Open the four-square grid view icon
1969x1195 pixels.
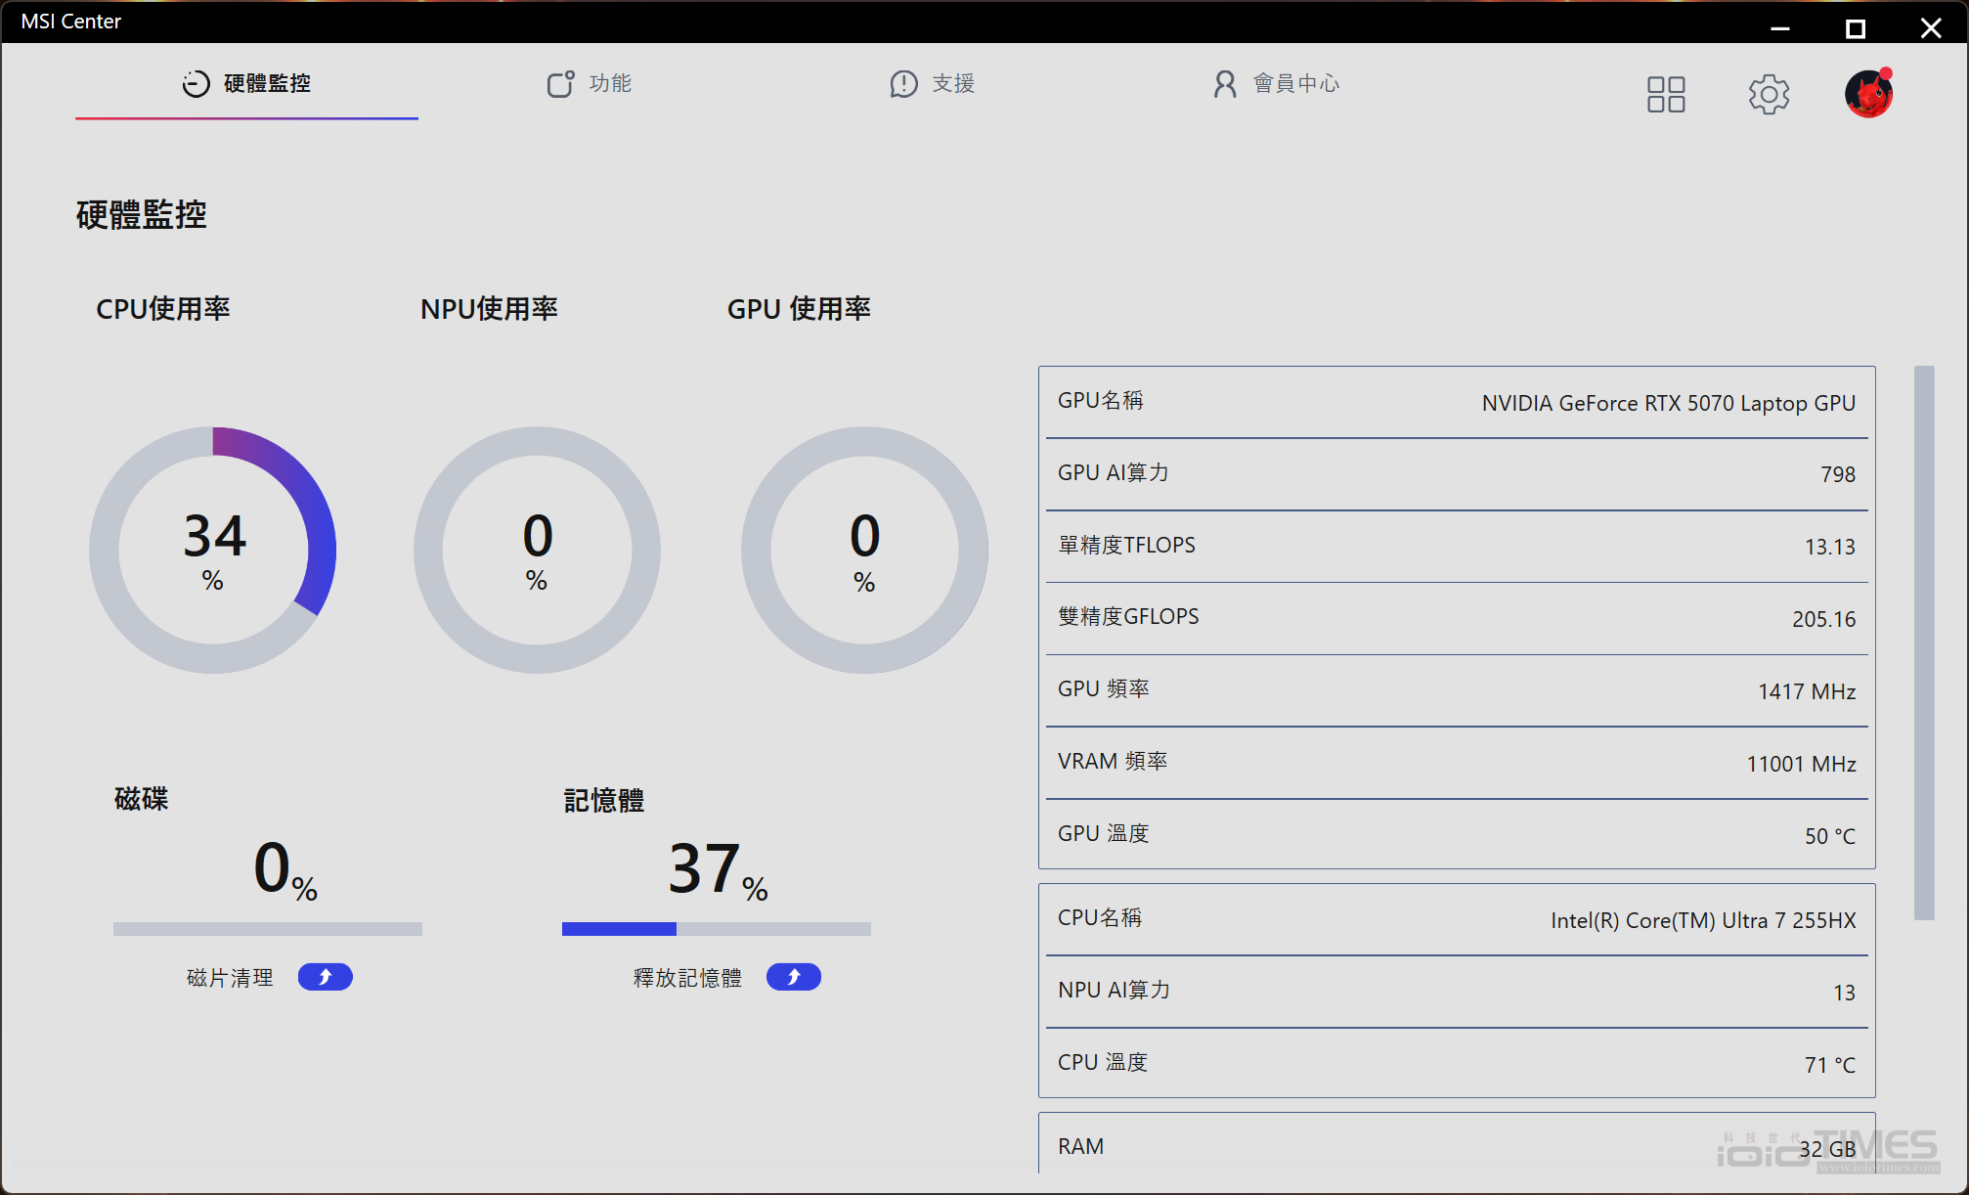pos(1666,95)
